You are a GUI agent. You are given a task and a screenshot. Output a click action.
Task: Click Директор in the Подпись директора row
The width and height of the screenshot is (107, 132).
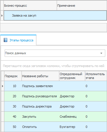(72, 106)
